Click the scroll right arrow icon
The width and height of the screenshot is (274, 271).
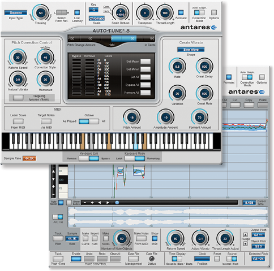tap(108, 203)
